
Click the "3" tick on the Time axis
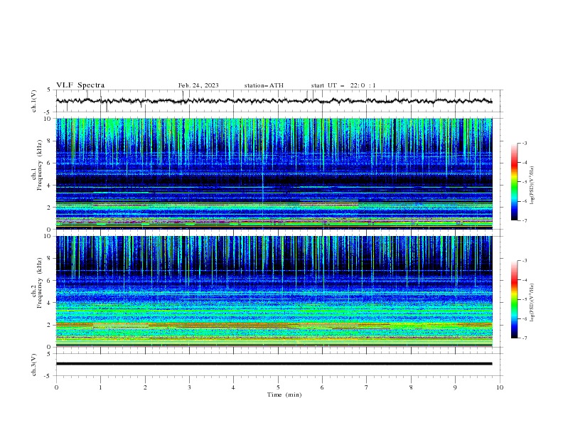pos(189,387)
